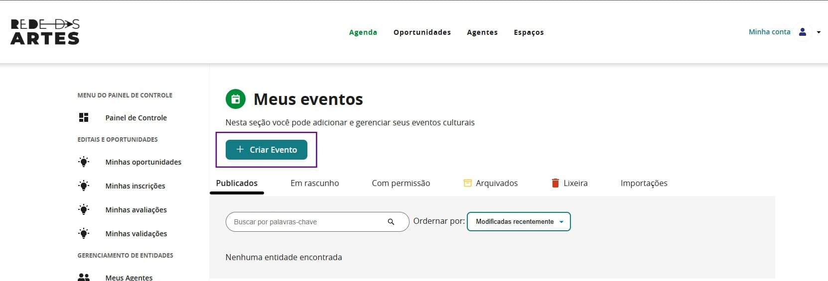The image size is (828, 281).
Task: Go to Oportunidades in top navigation
Action: coord(422,32)
